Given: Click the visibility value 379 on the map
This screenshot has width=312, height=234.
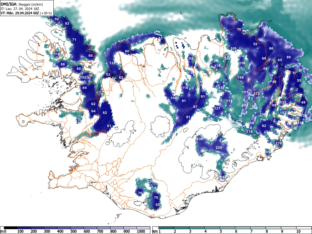Looking at the screenshot, I should pos(239,121).
